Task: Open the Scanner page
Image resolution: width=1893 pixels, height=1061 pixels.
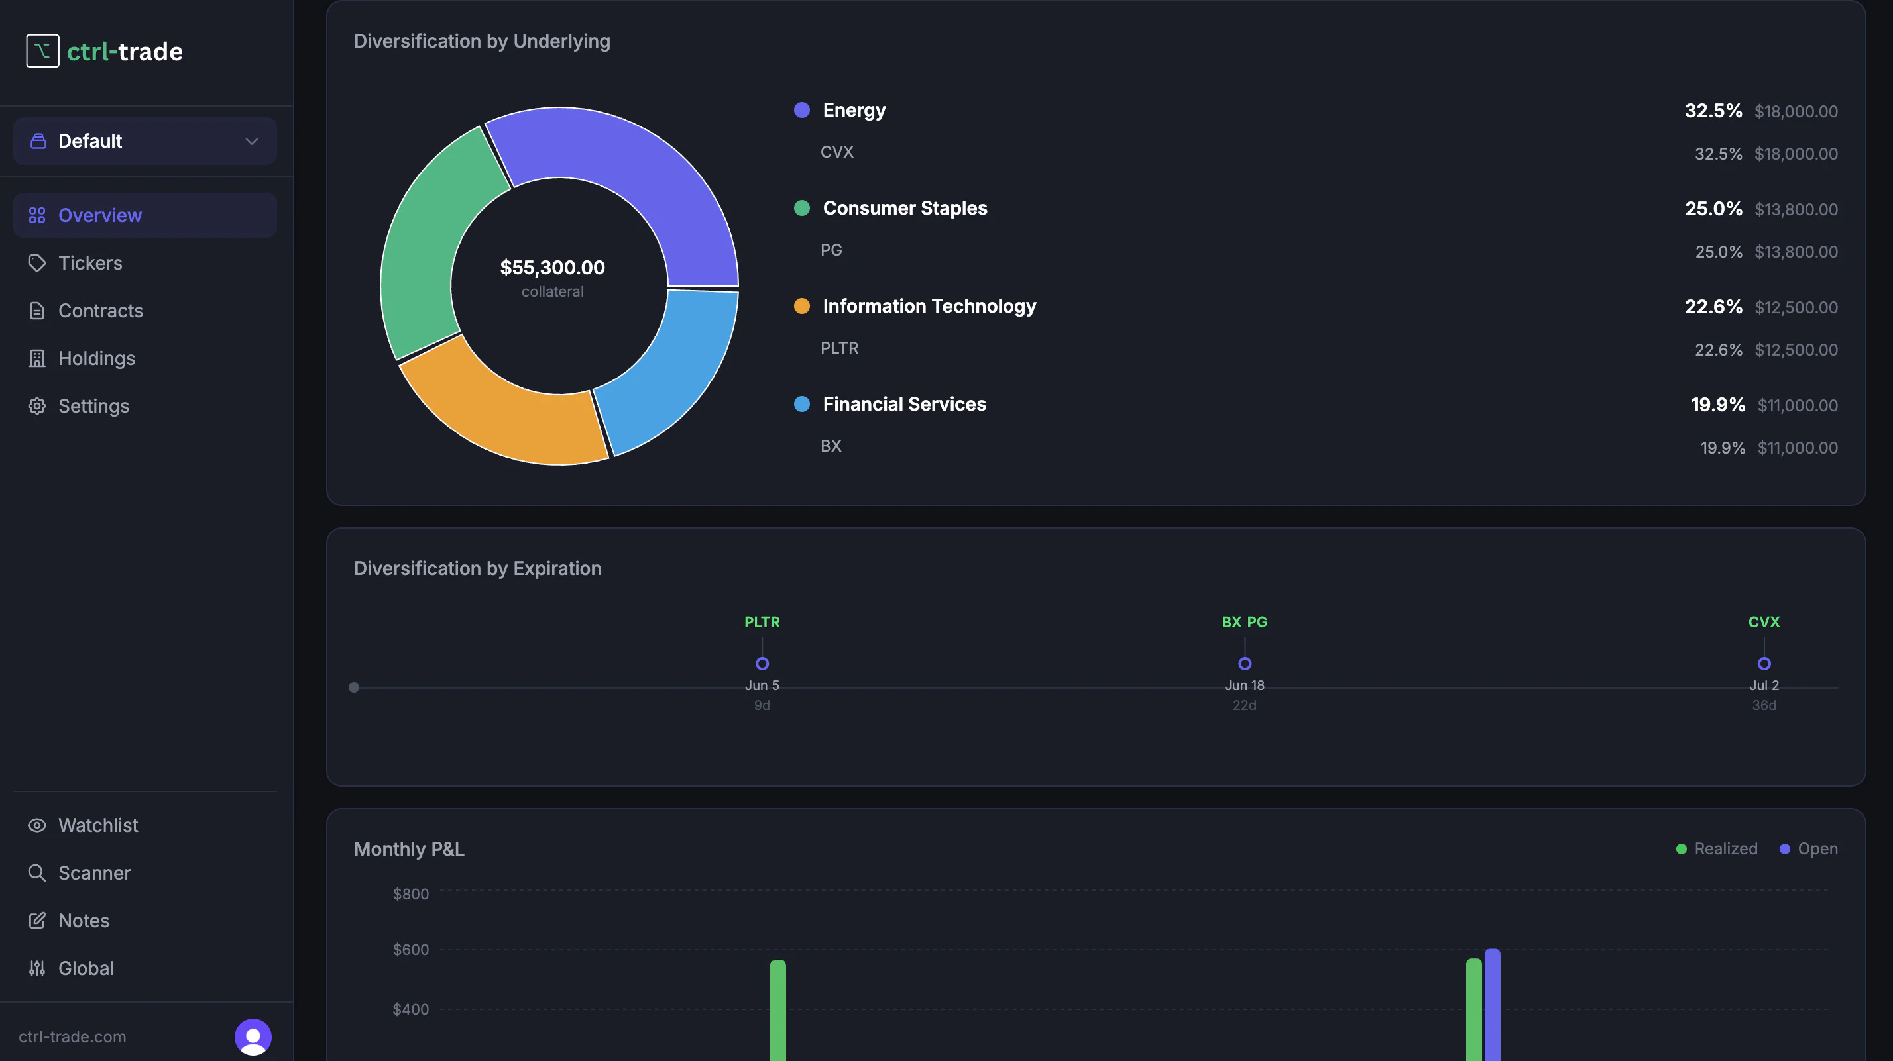Action: point(144,873)
